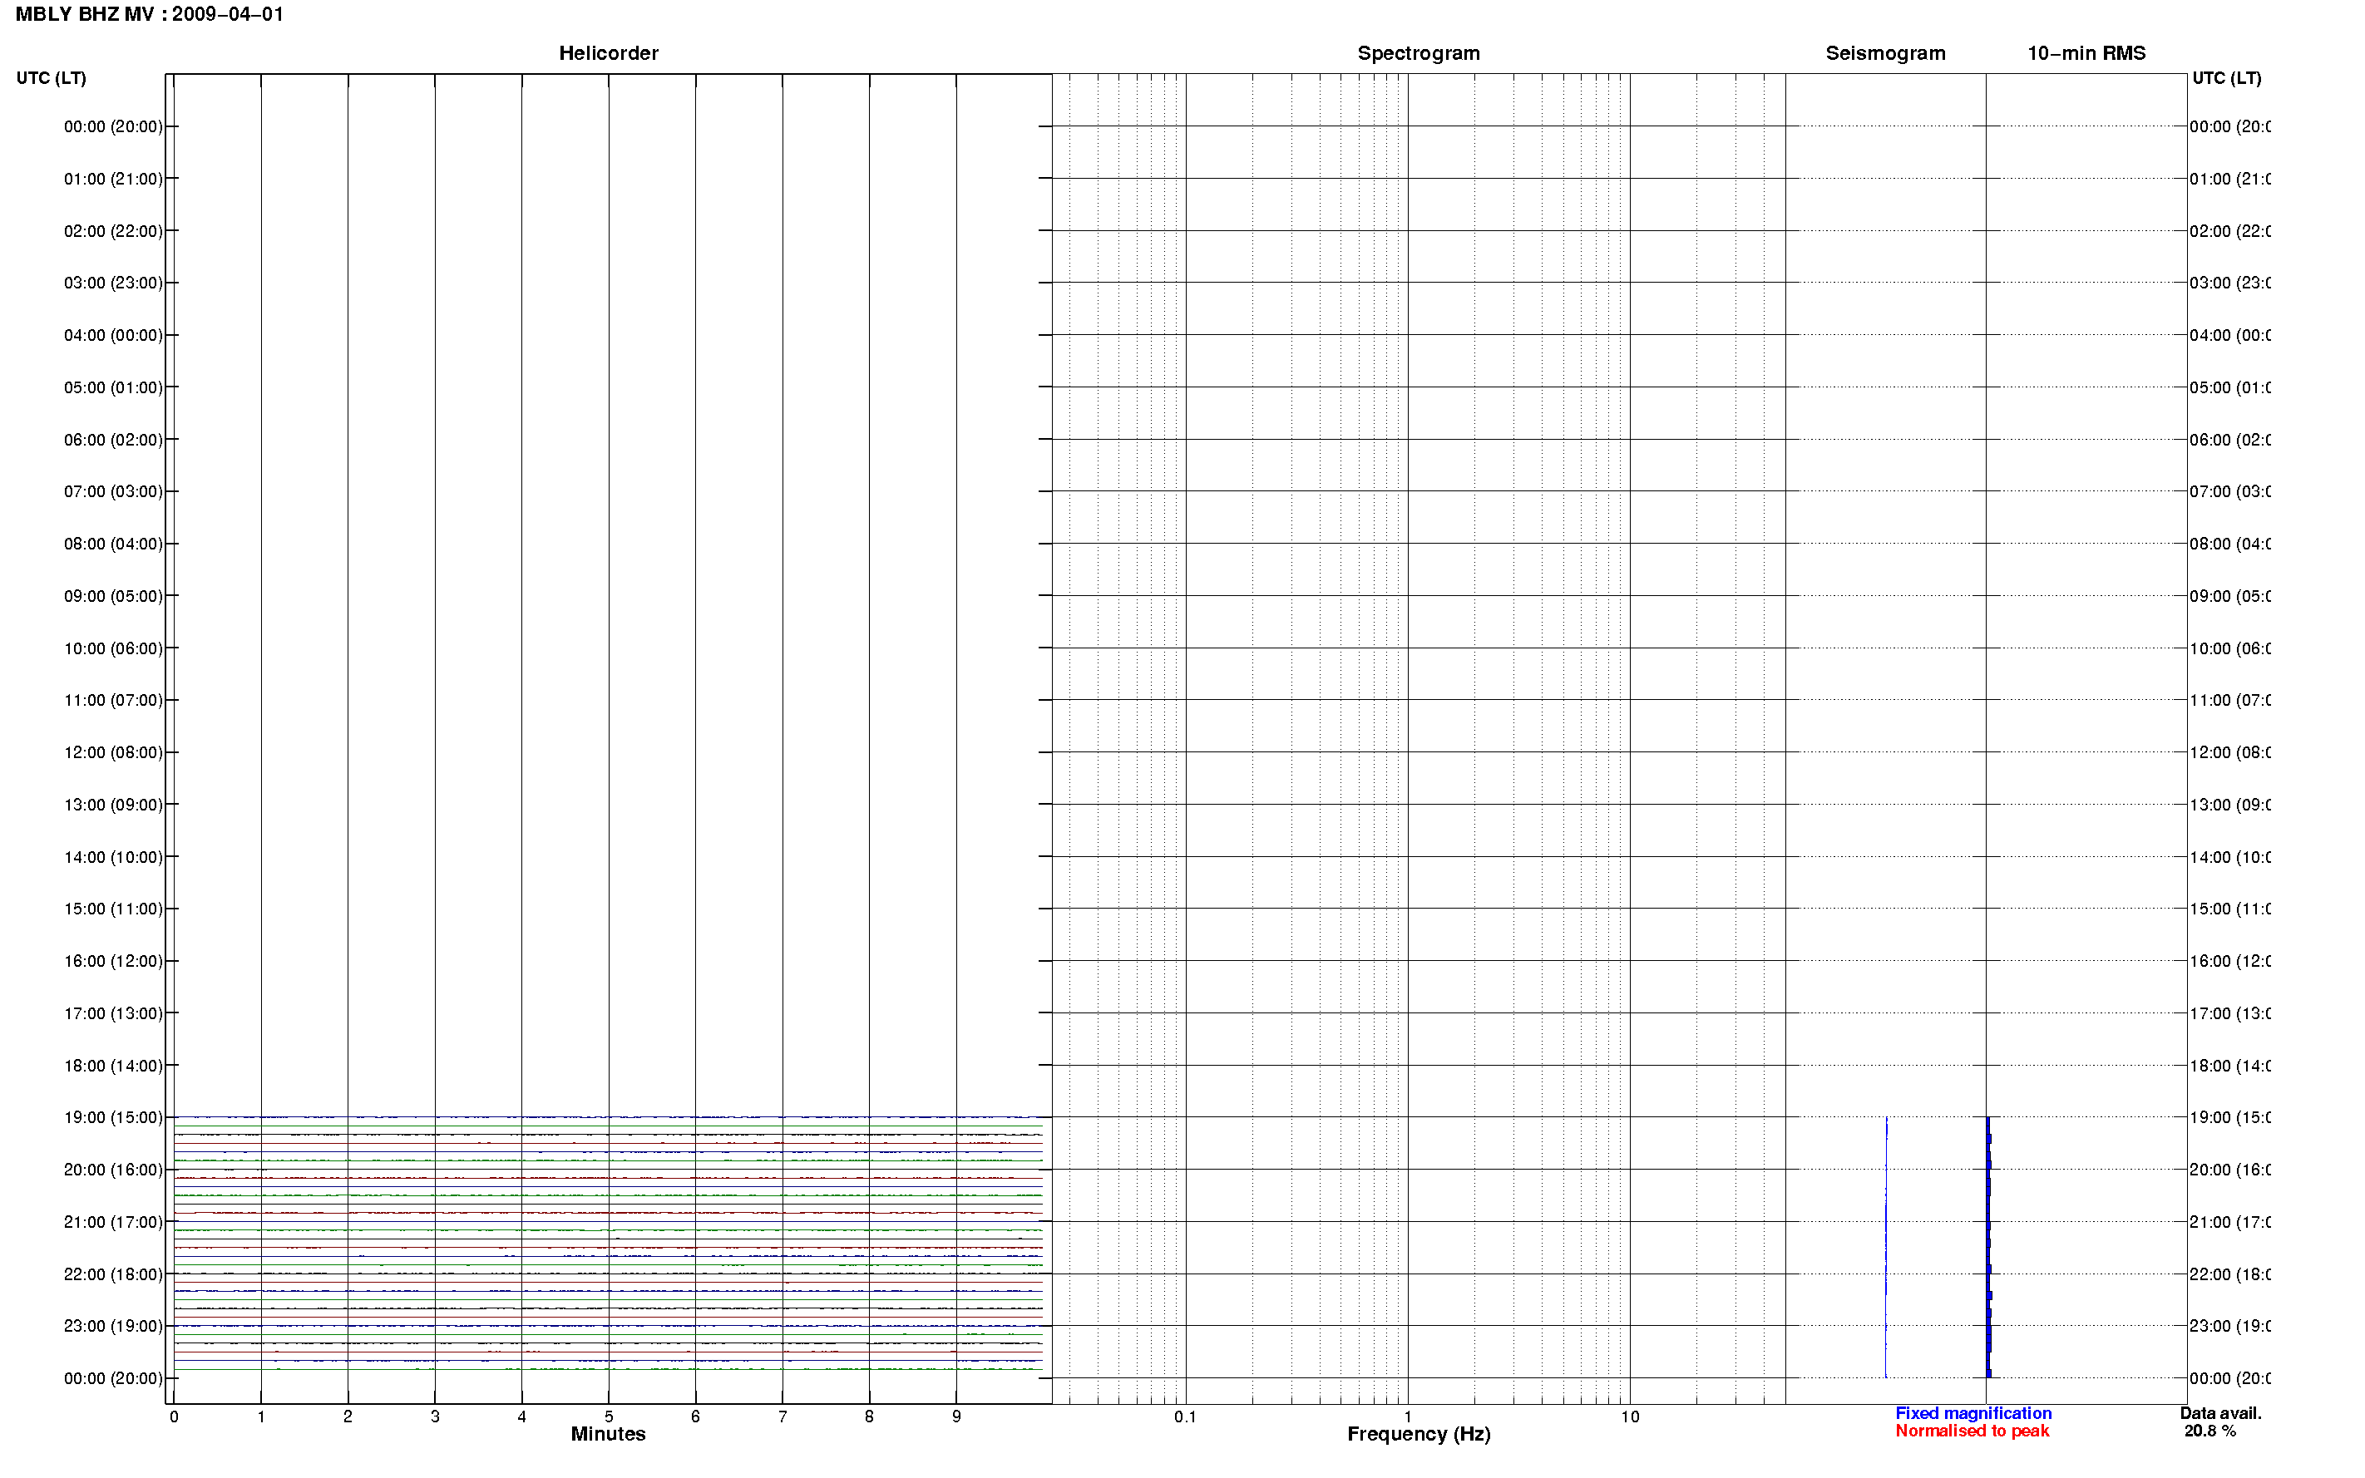Click the left '09:00 (05:00)' time label

[x=113, y=596]
